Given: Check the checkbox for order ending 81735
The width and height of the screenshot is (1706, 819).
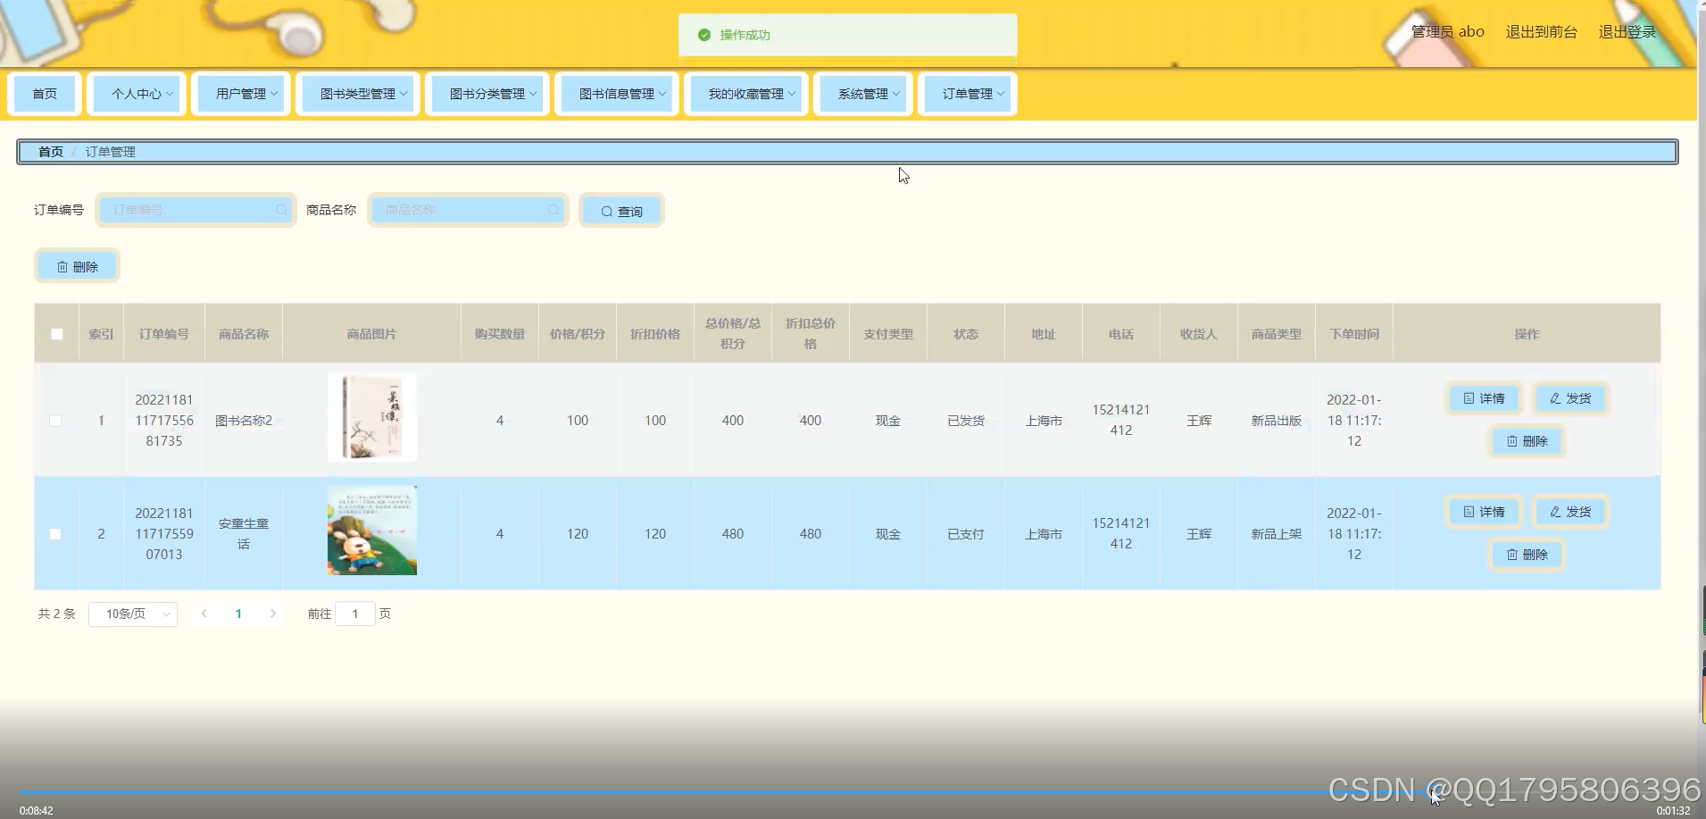Looking at the screenshot, I should click(x=56, y=420).
